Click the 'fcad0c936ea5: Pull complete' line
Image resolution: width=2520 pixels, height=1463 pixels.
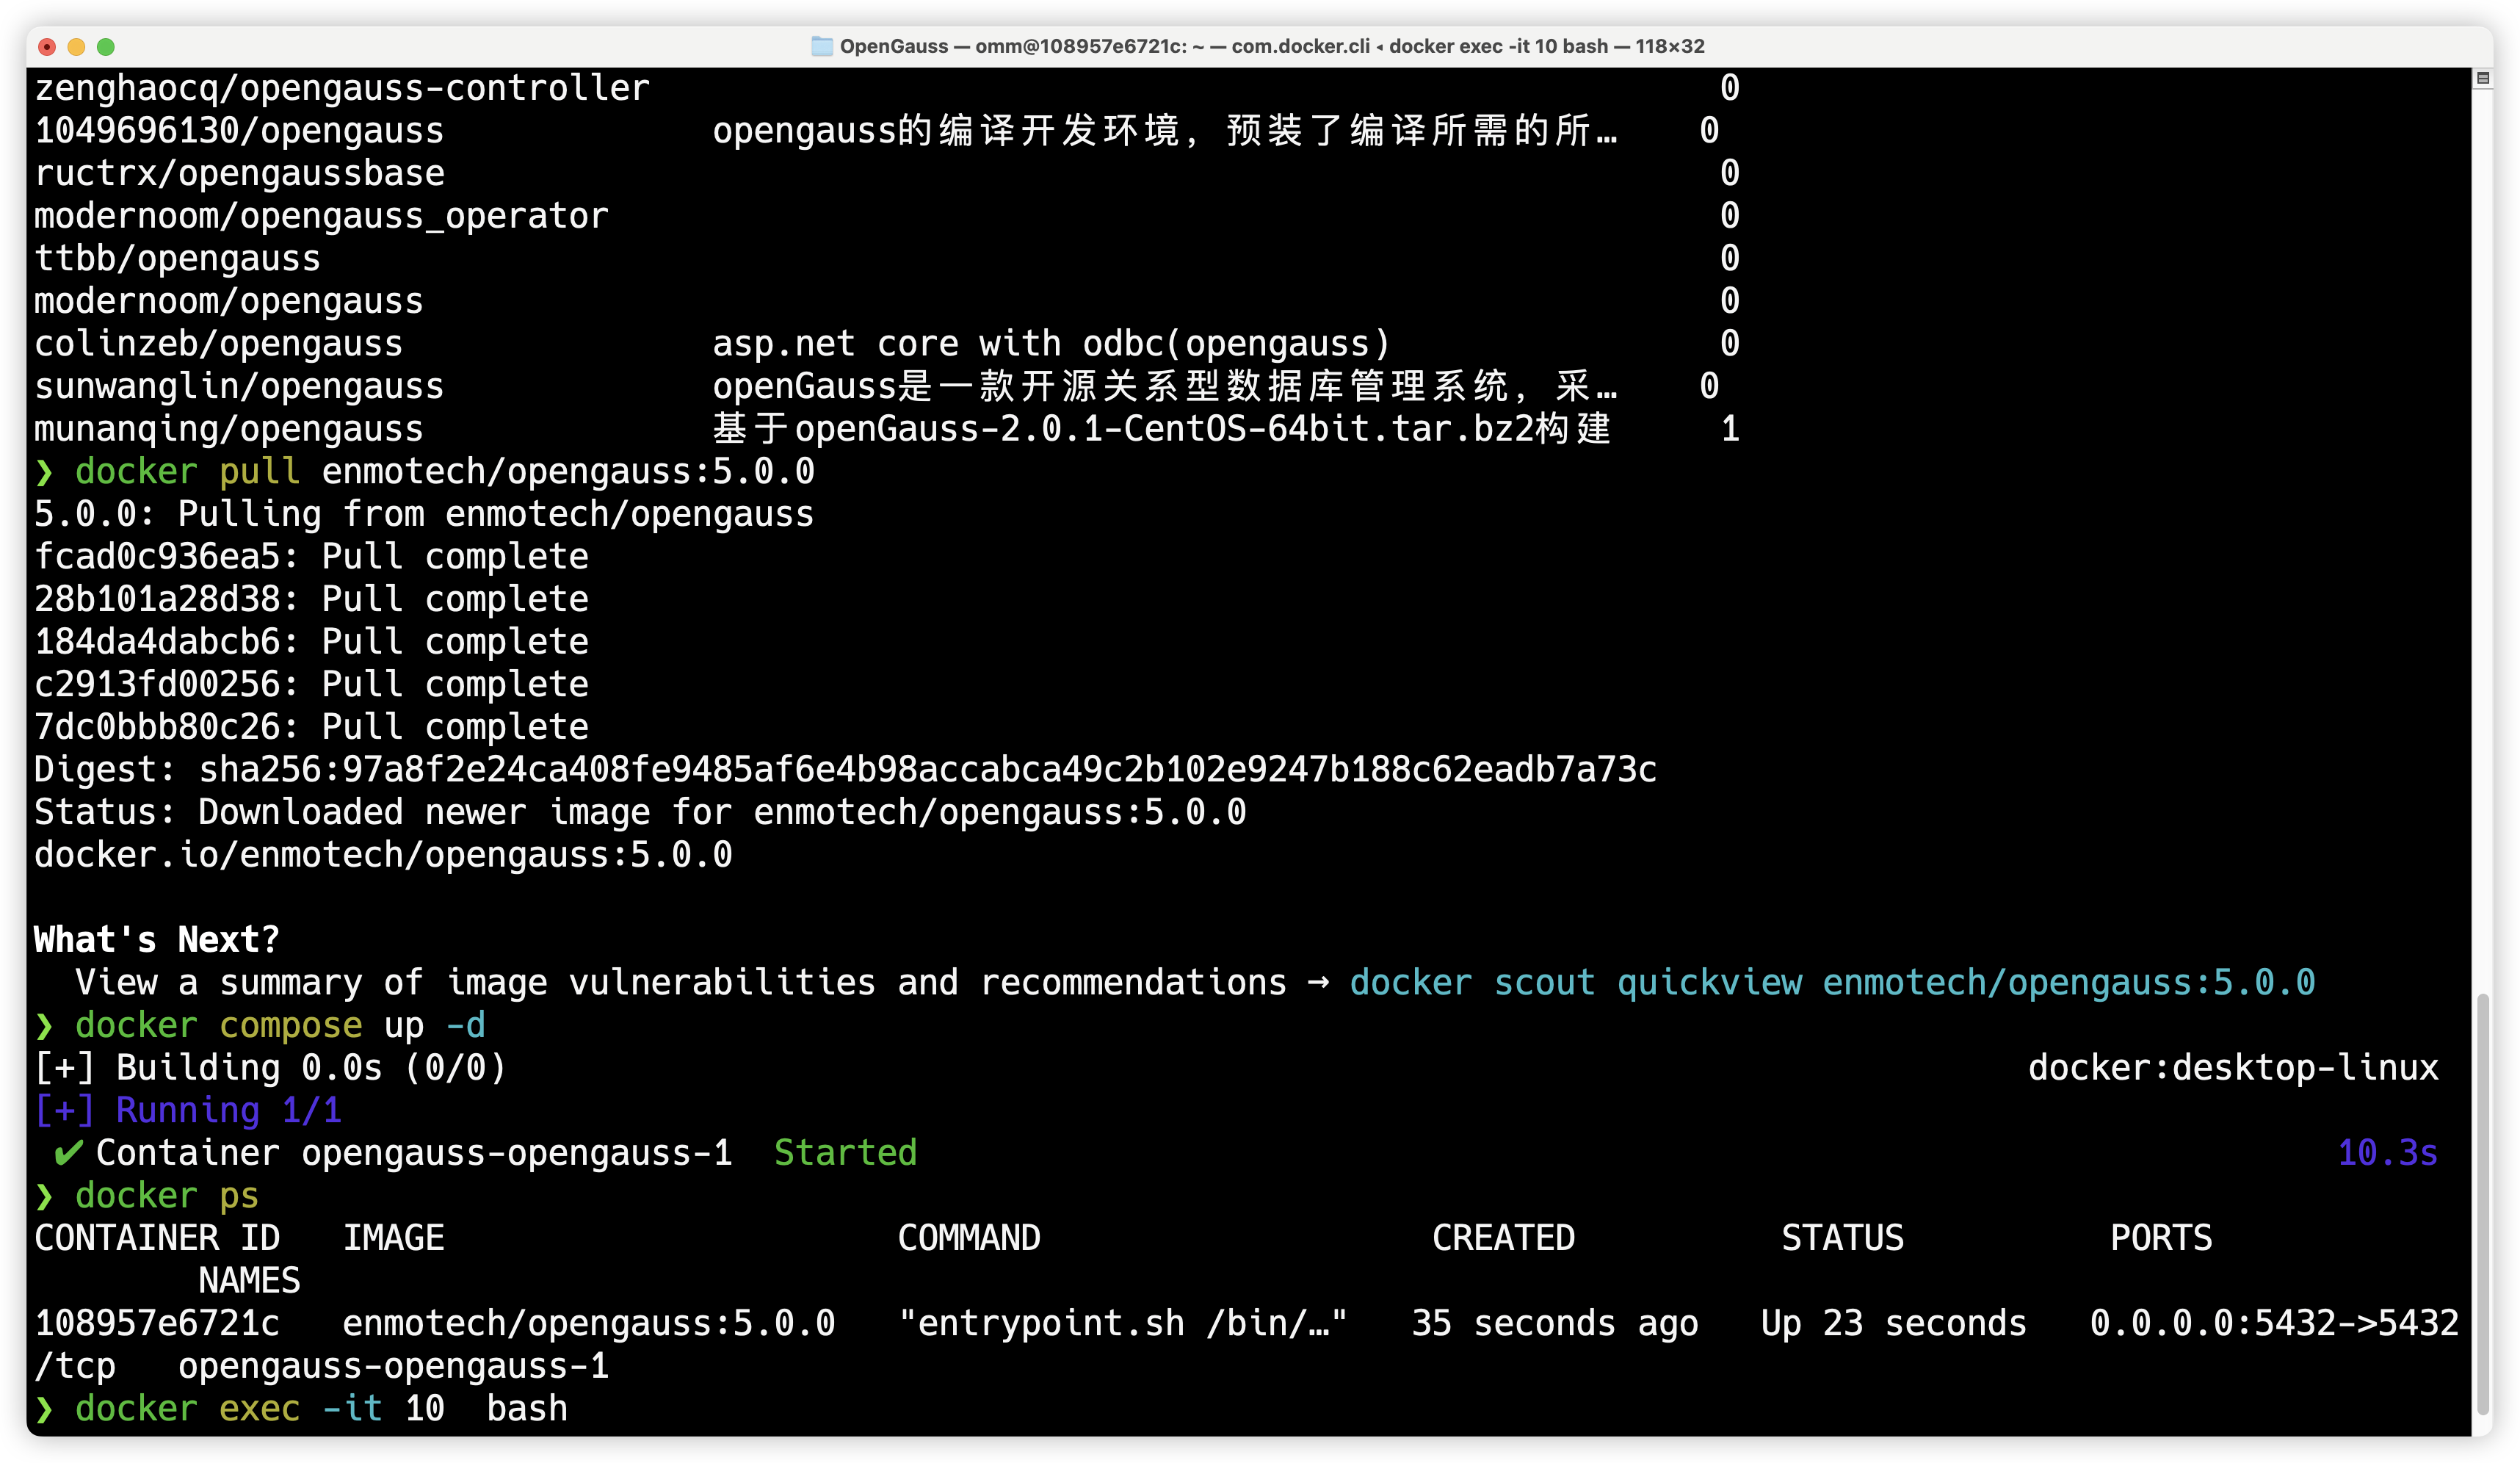(311, 556)
